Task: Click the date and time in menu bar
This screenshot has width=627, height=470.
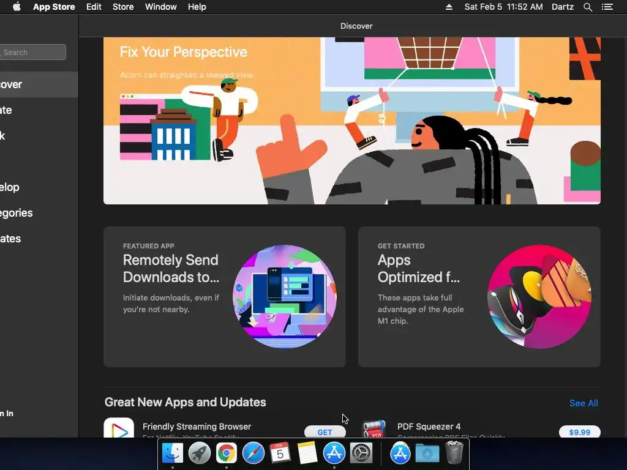Action: [503, 7]
